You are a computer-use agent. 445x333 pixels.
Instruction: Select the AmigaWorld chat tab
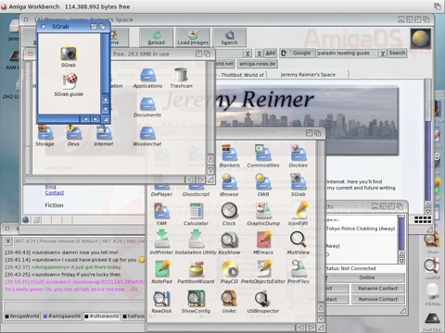pos(22,316)
